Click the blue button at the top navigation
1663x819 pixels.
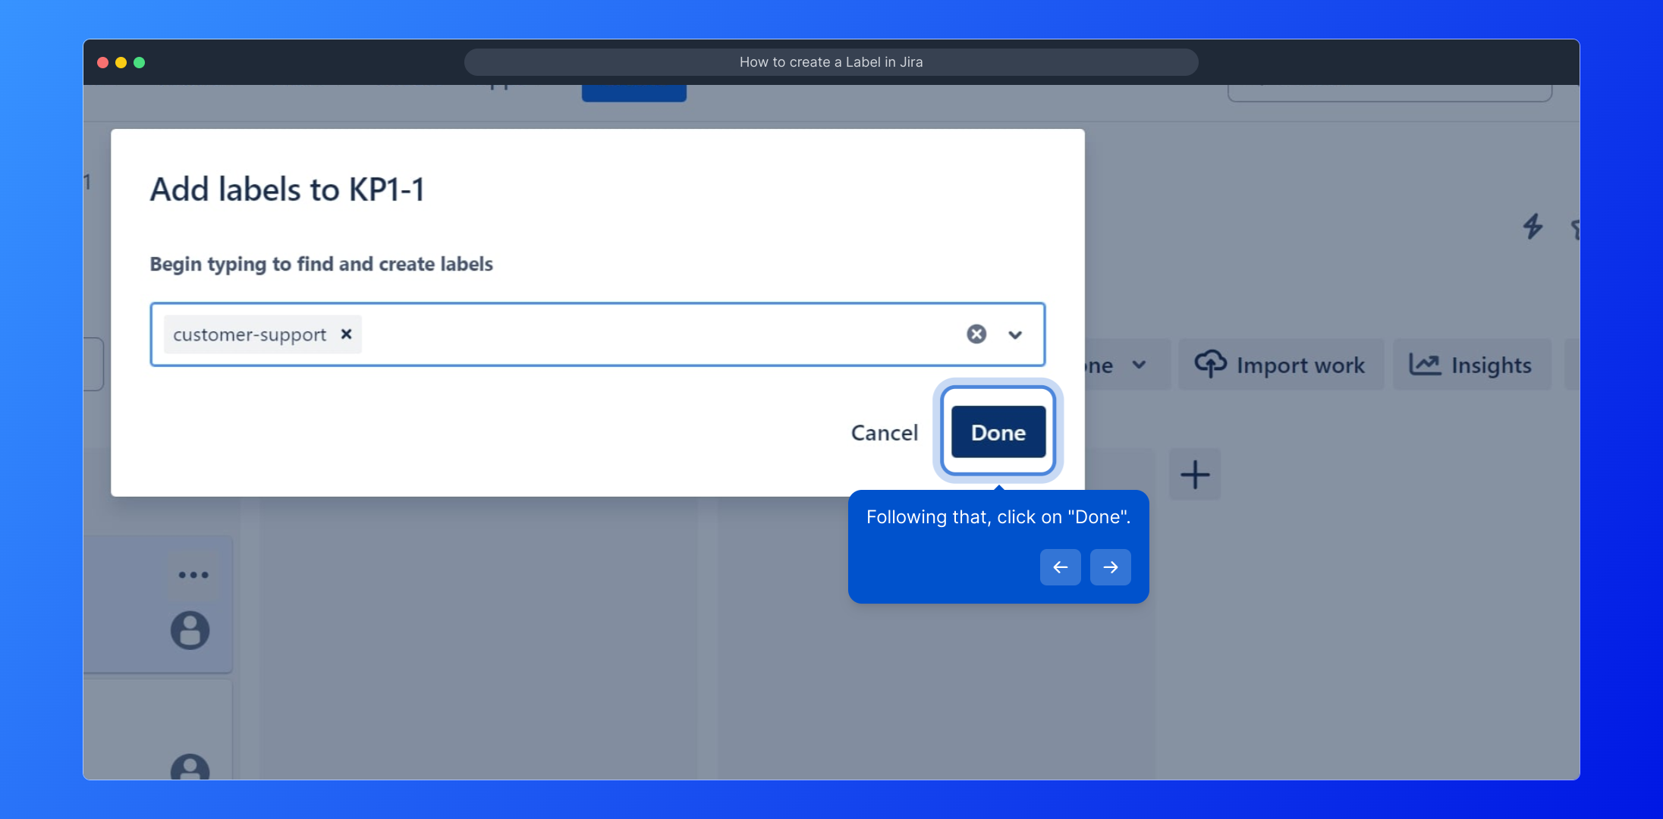pyautogui.click(x=633, y=93)
